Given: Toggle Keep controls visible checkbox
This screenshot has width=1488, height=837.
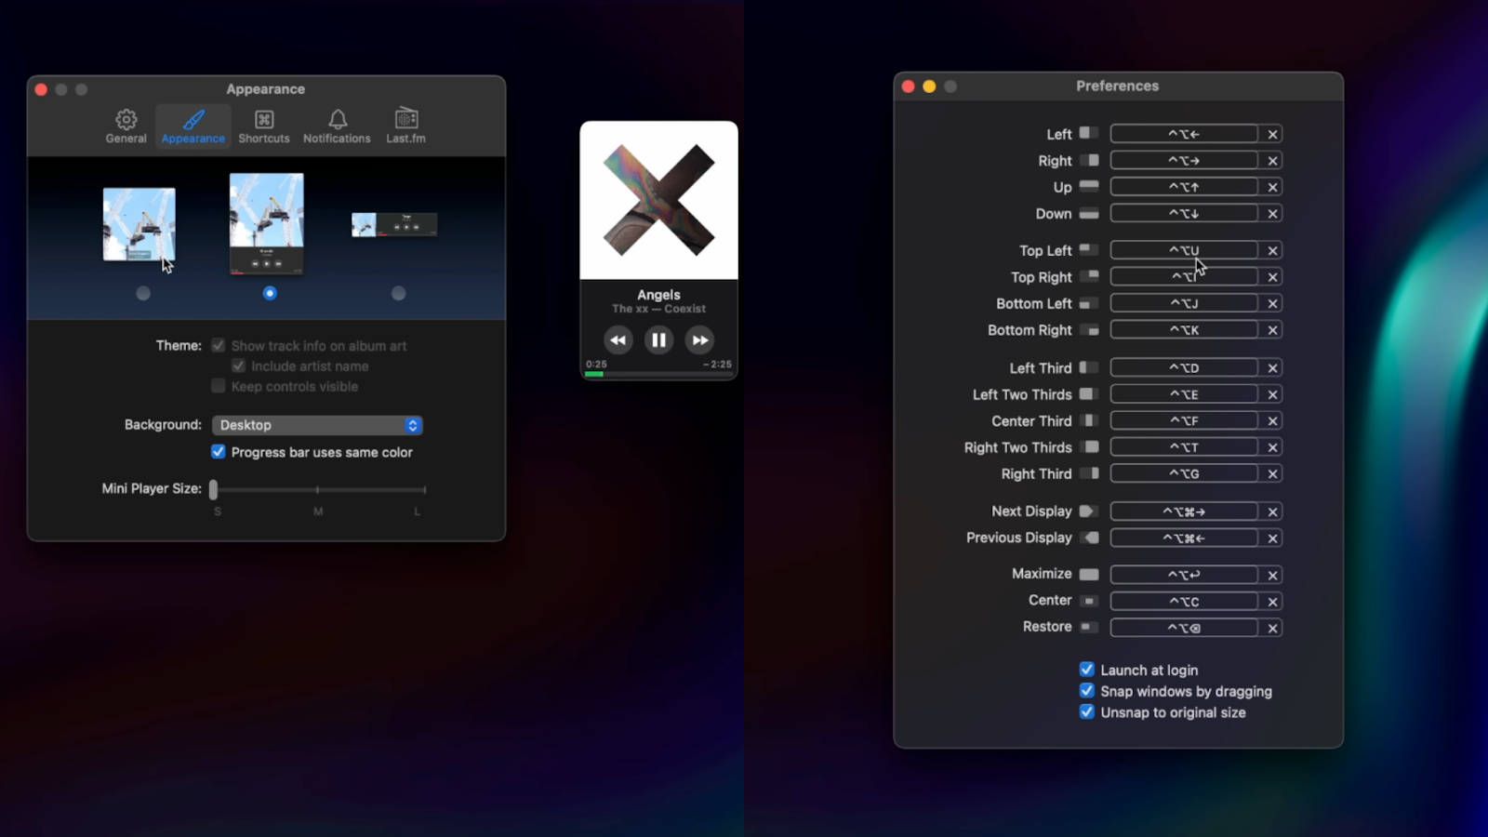Looking at the screenshot, I should 218,386.
